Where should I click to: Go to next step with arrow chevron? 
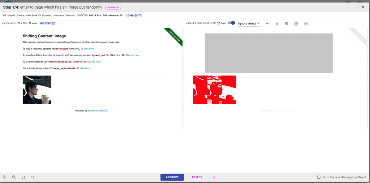214,177
